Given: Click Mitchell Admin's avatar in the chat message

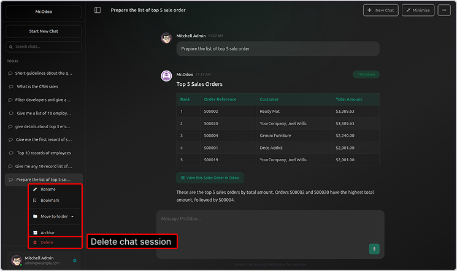Looking at the screenshot, I should click(166, 38).
